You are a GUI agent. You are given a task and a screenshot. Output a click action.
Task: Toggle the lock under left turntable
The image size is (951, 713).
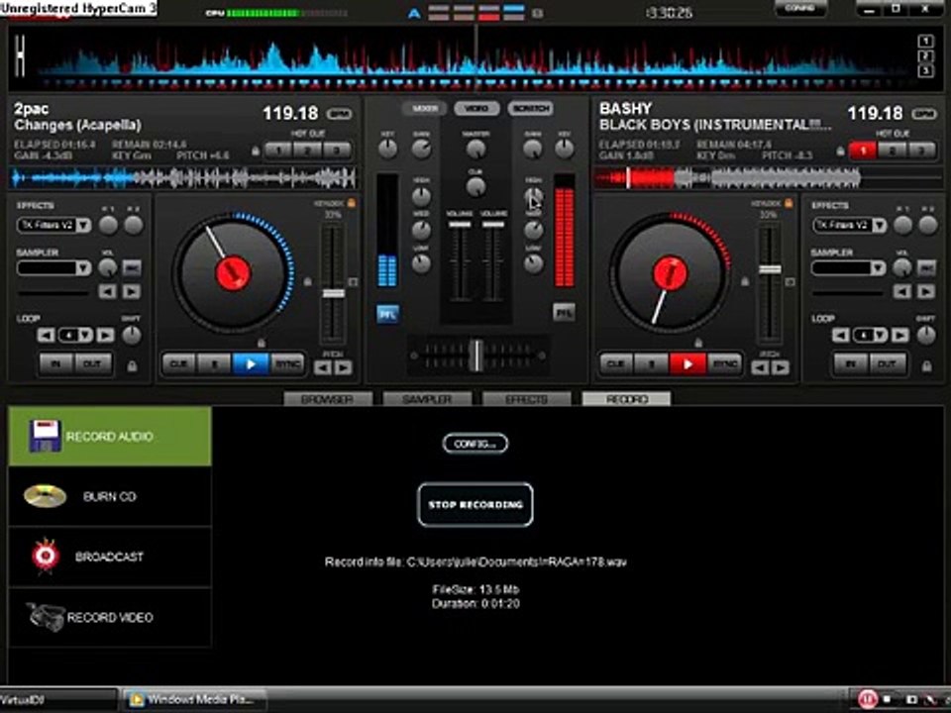[261, 343]
